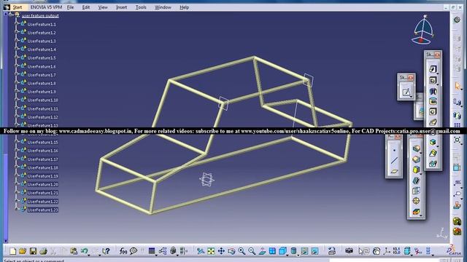Select the Point tool in floating toolbar

(x=394, y=151)
